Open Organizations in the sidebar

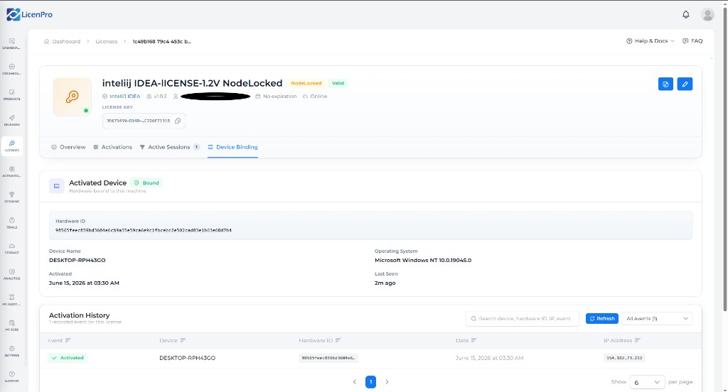coord(11,69)
